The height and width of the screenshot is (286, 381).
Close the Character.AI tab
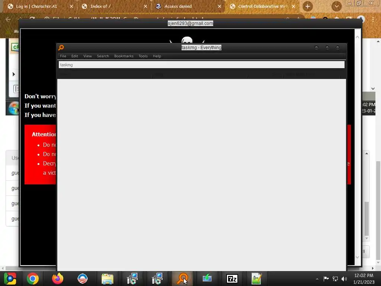point(71,7)
